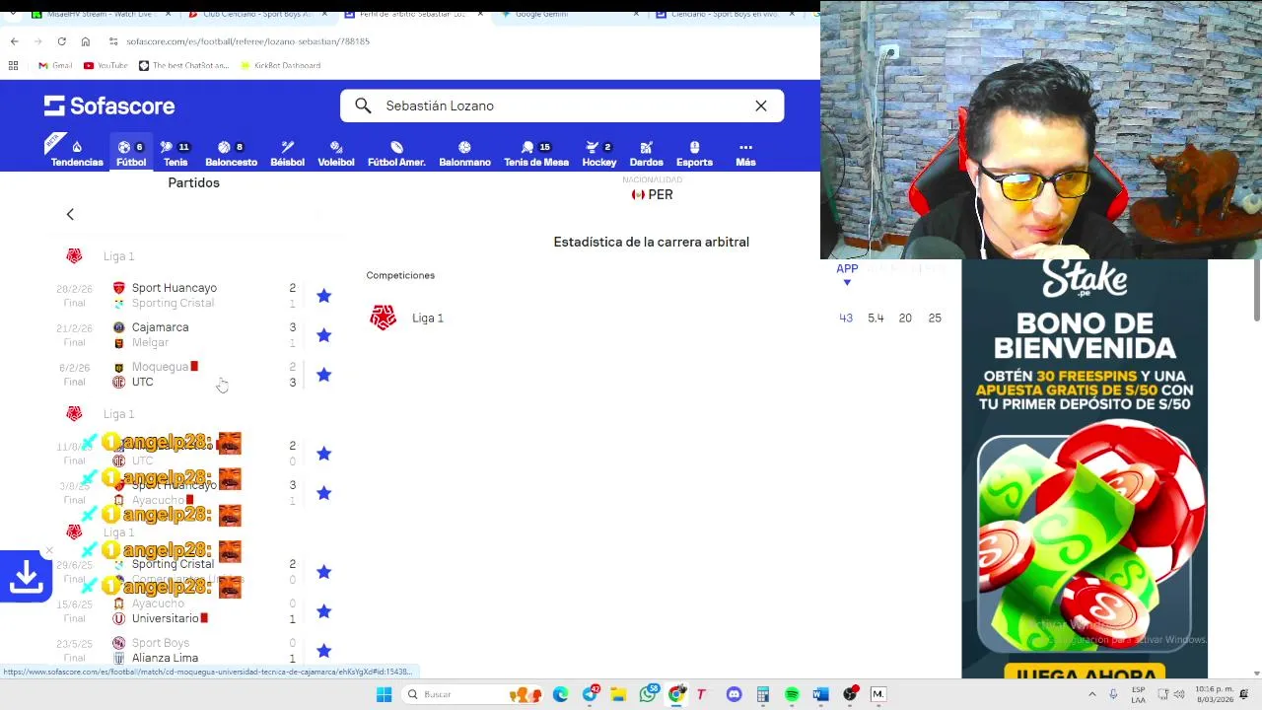Go to previous matches with left chevron
The image size is (1262, 710).
pos(70,214)
